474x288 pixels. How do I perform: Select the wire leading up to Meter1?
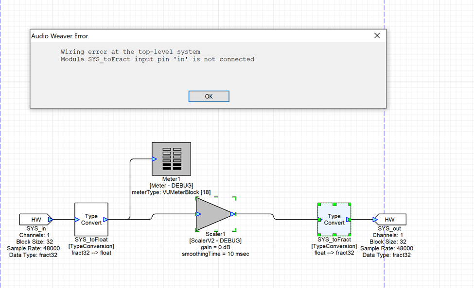click(x=129, y=189)
